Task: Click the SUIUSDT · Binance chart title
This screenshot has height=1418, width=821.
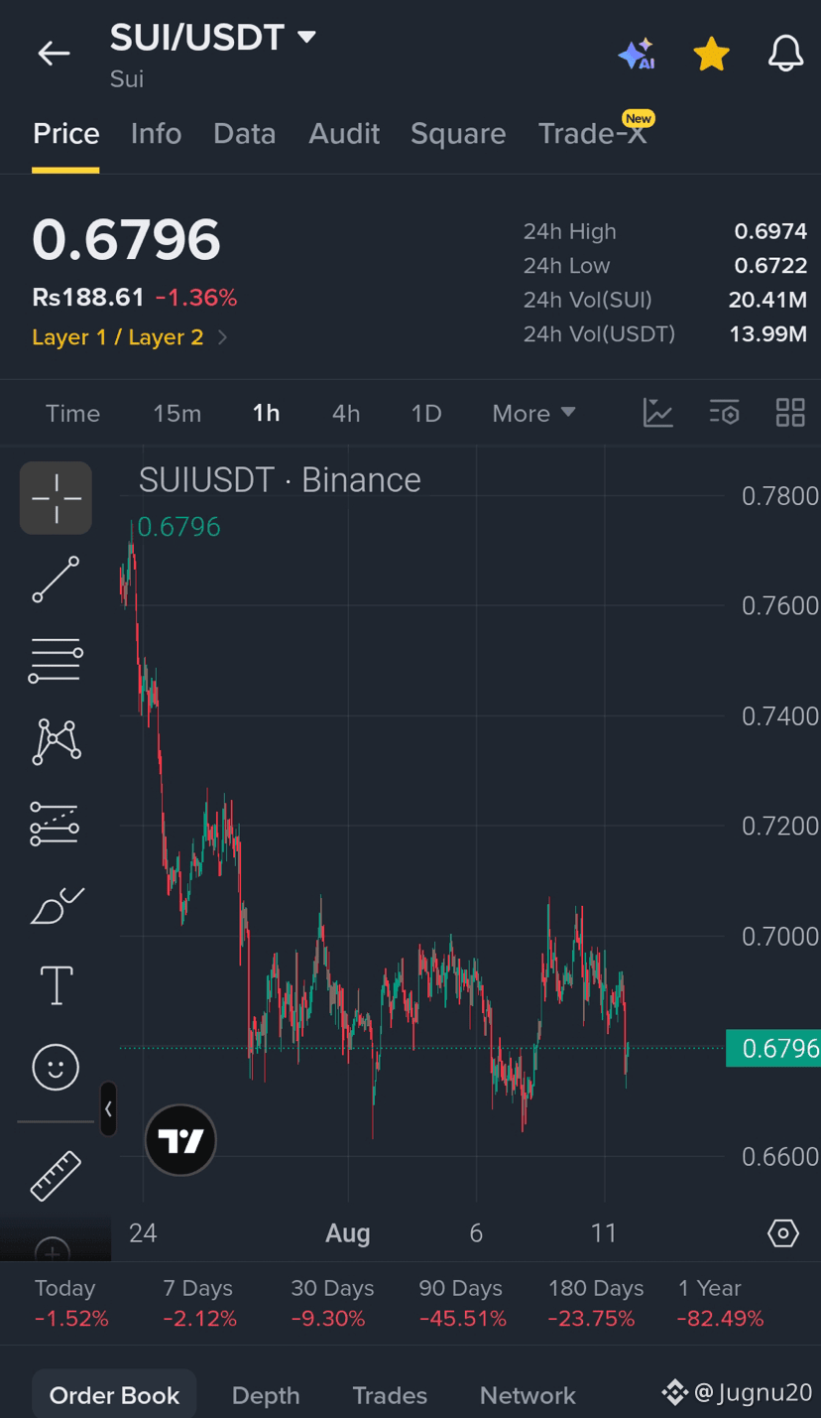Action: pos(280,480)
